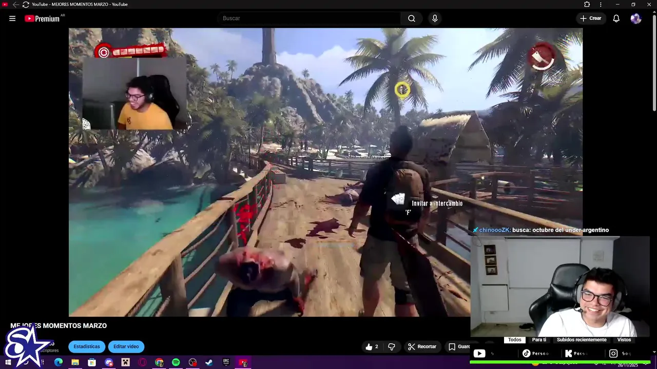657x369 pixels.
Task: Open Estadísticas for this video
Action: click(x=87, y=346)
